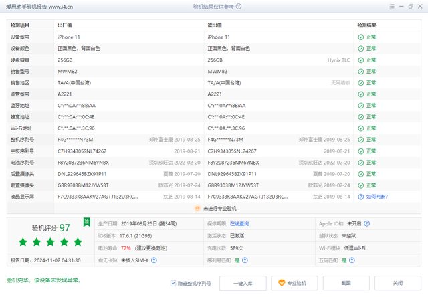428x297 pixels.
Task: Open the 如何判断? link in 液晶显示屏 row
Action: 377,197
